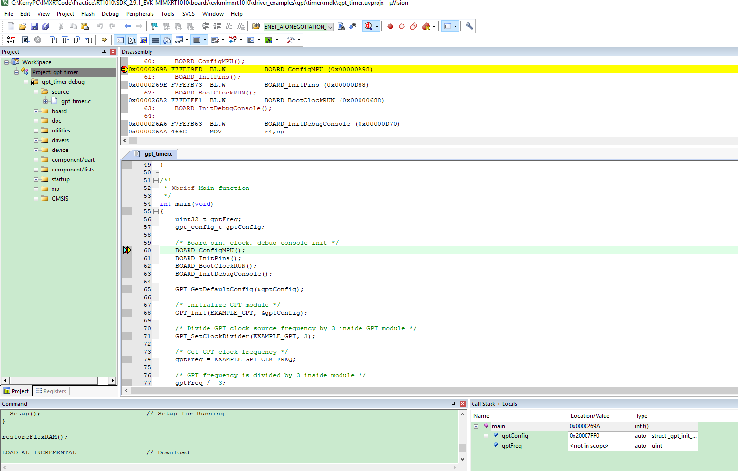
Task: Click the Step Over icon
Action: (66, 40)
